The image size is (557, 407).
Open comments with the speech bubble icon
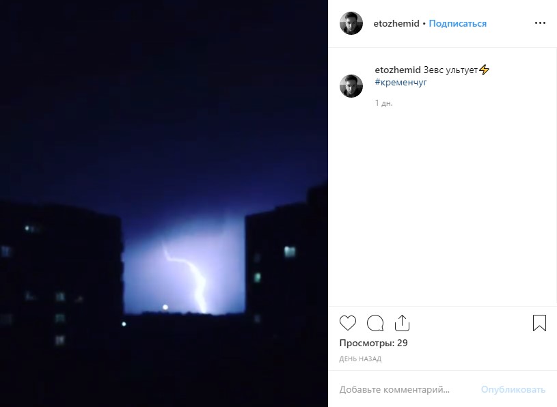point(375,323)
